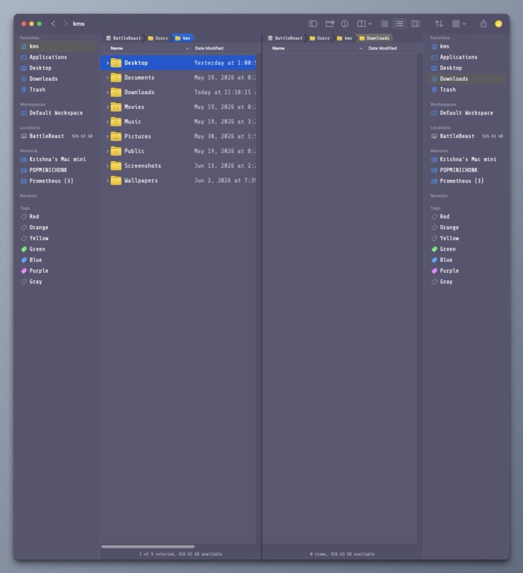Click the up-down sort arrows icon

click(439, 23)
